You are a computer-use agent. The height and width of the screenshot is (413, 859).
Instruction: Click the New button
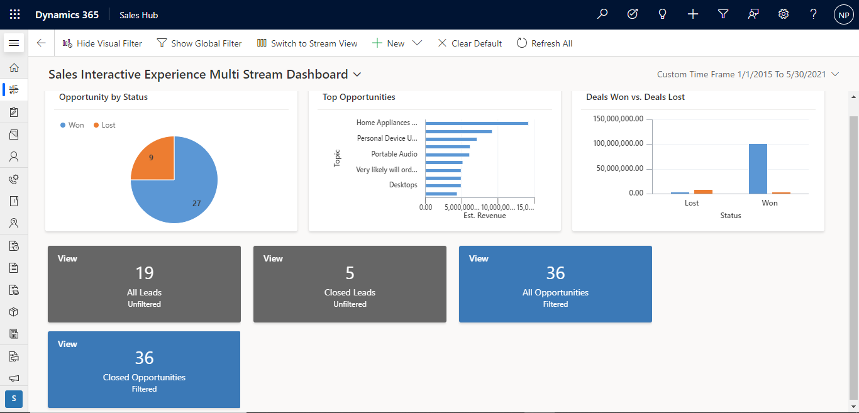(389, 43)
